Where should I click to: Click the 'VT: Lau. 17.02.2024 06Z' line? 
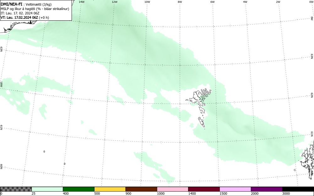(x=25, y=18)
